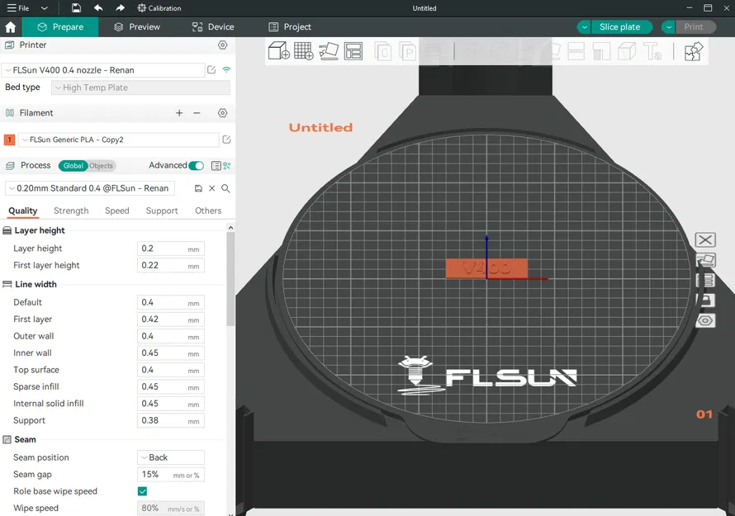Viewport: 735px width, 516px height.
Task: Click the Text tool icon in toolbar
Action: (x=652, y=51)
